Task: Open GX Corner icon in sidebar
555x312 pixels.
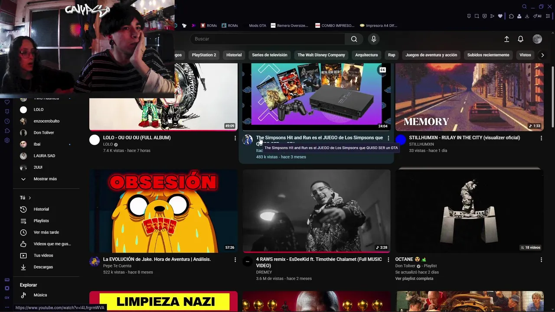Action: pos(7,297)
